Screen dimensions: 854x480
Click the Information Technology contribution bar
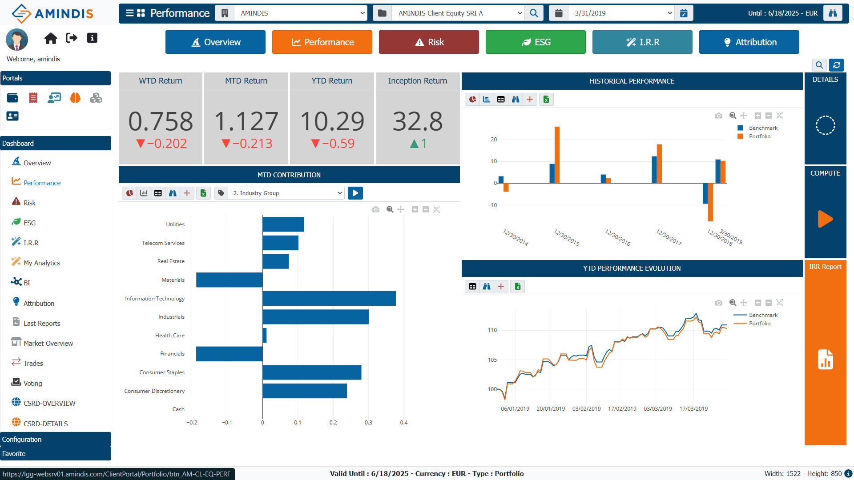329,298
